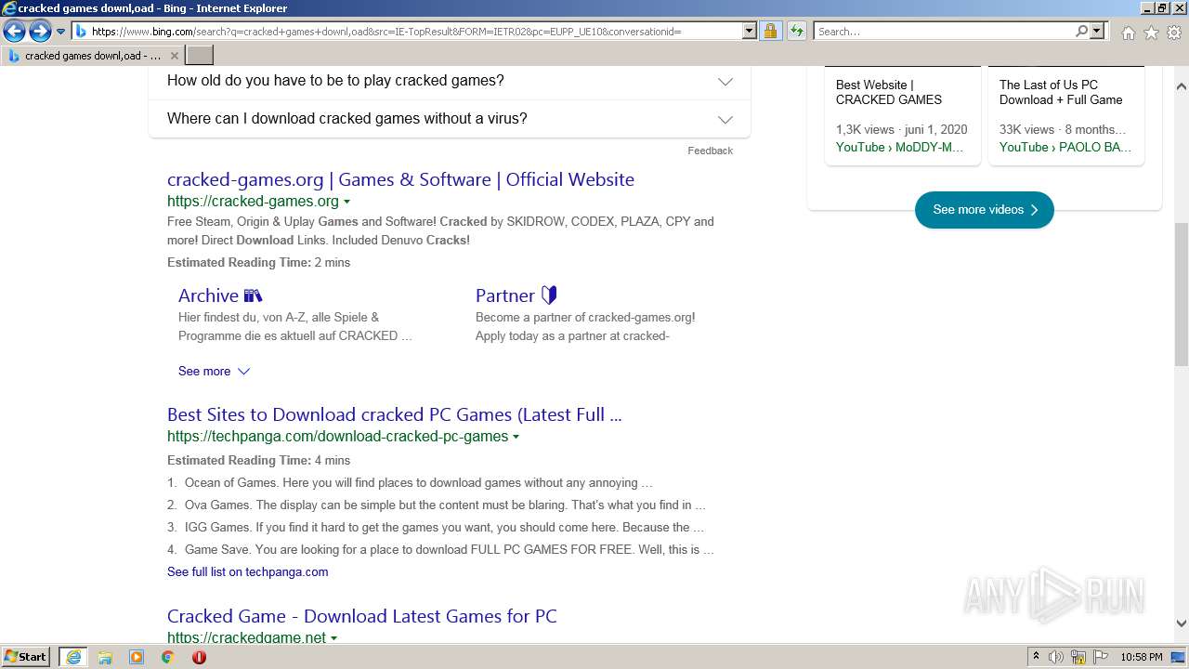Open 'Best Website | CRACKED GAMES' video card

(x=903, y=116)
